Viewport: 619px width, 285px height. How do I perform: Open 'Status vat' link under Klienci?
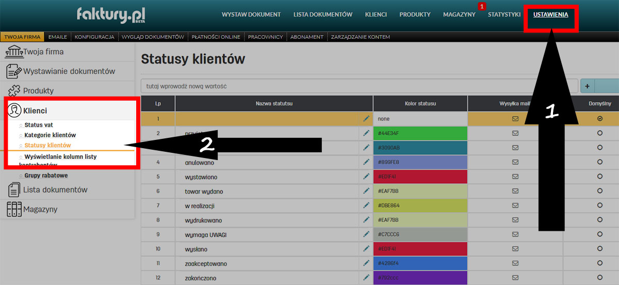click(39, 125)
